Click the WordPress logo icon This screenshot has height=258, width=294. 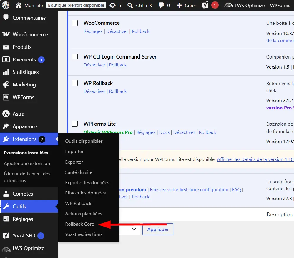point(6,5)
